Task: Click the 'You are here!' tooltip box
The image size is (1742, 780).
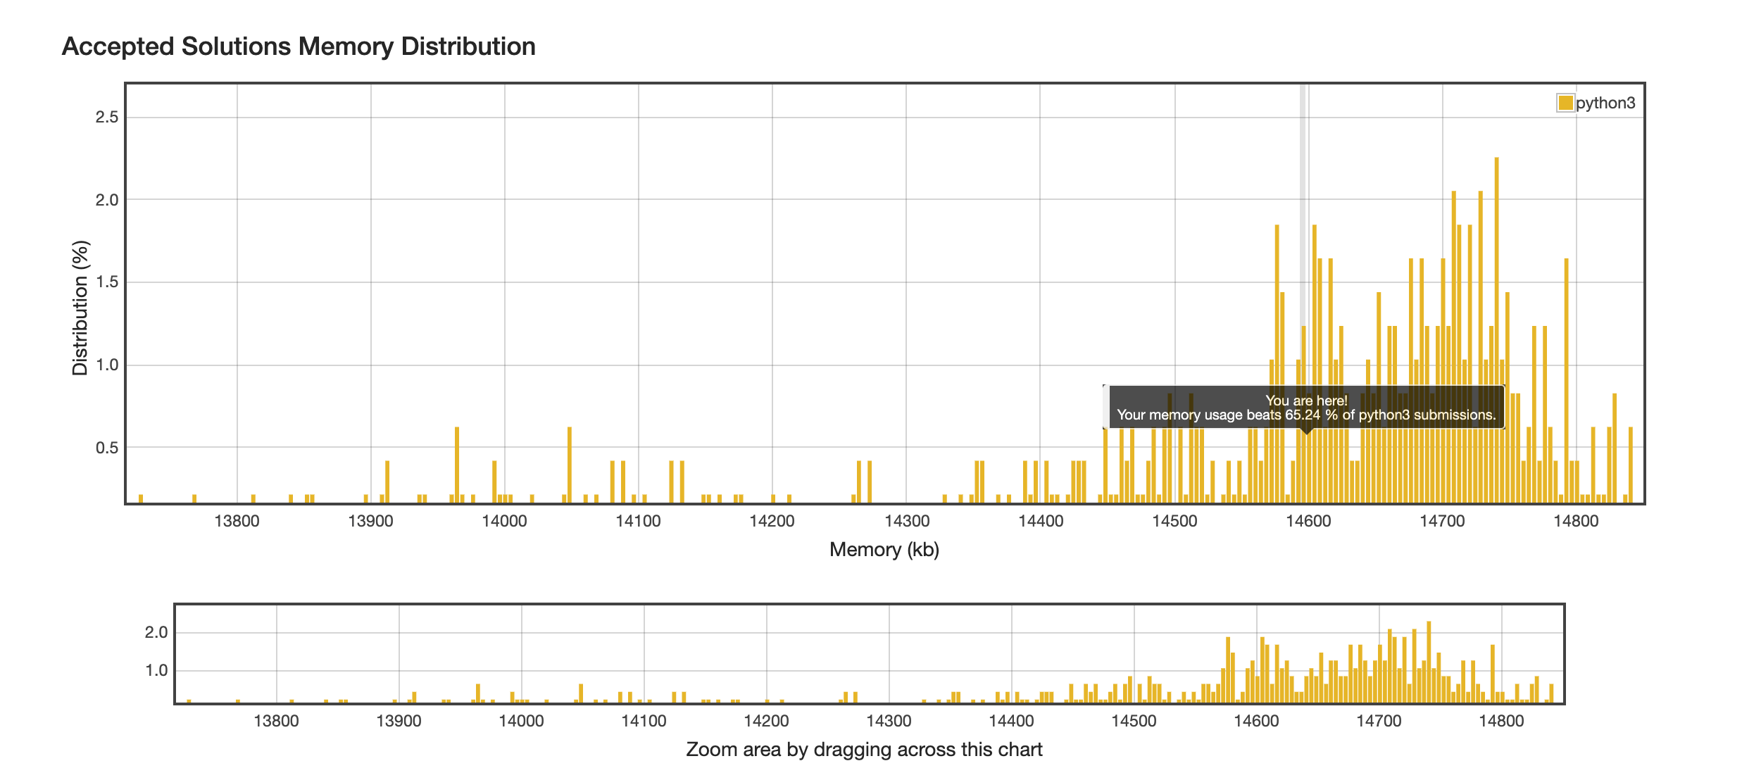Action: pos(1305,408)
